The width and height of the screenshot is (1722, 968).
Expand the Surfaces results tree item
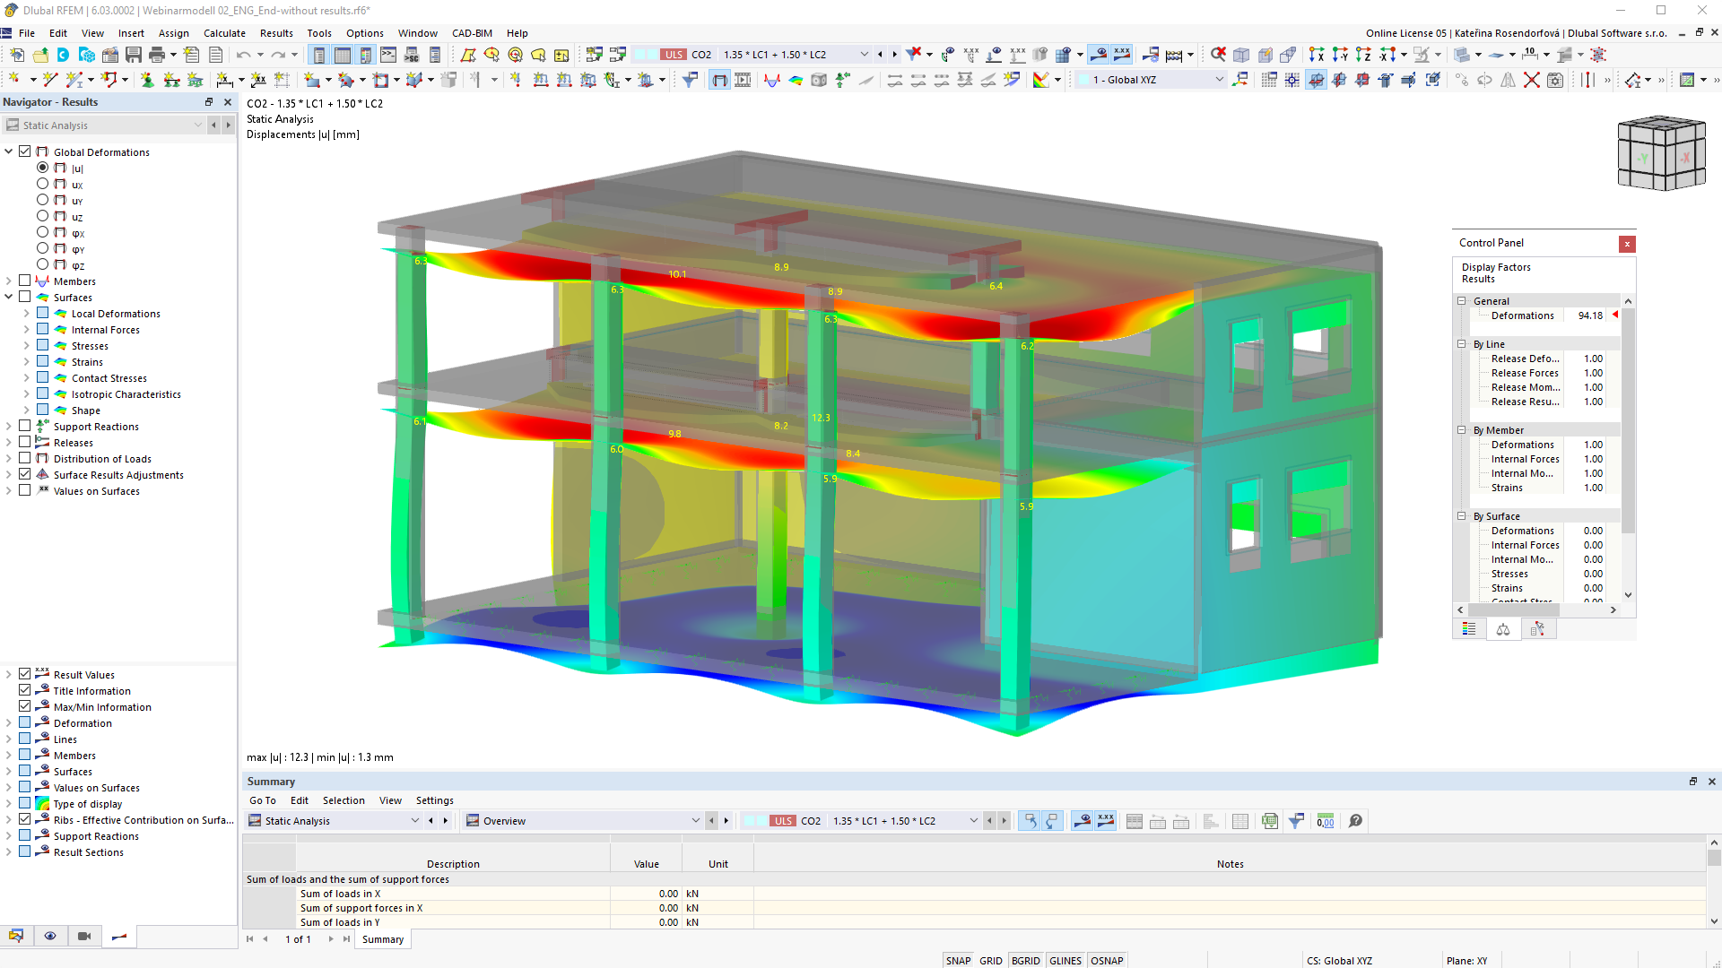pyautogui.click(x=8, y=297)
